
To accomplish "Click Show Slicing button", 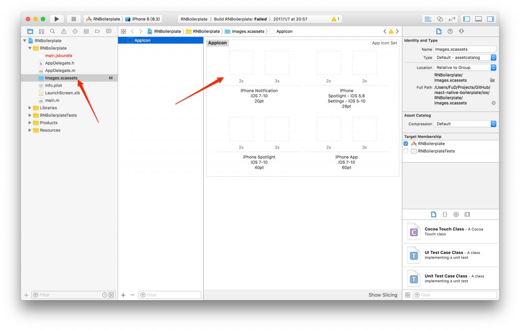I will (383, 295).
